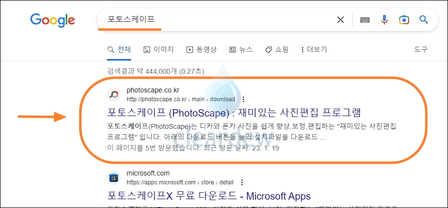Image resolution: width=448 pixels, height=208 pixels.
Task: Switch to the 이미지 tab
Action: point(158,50)
